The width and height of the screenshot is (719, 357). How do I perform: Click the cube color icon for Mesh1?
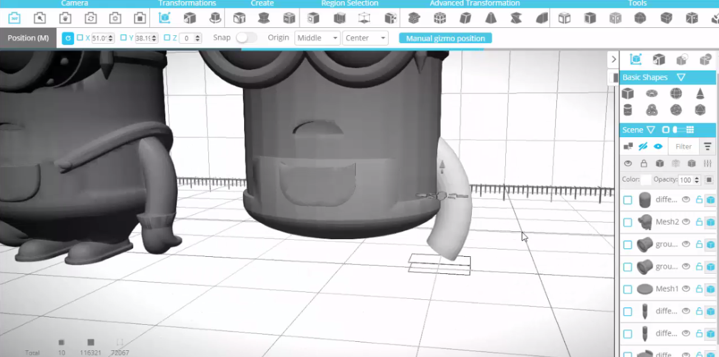coord(710,289)
